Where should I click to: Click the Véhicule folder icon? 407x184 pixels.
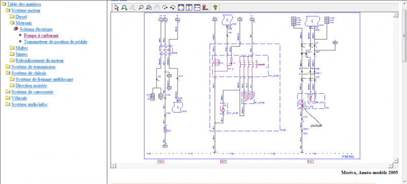pos(8,98)
